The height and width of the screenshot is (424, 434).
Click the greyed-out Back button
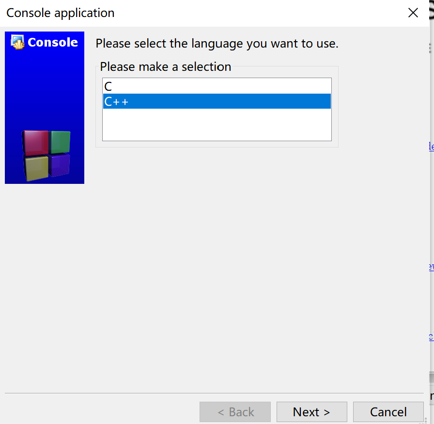(235, 412)
